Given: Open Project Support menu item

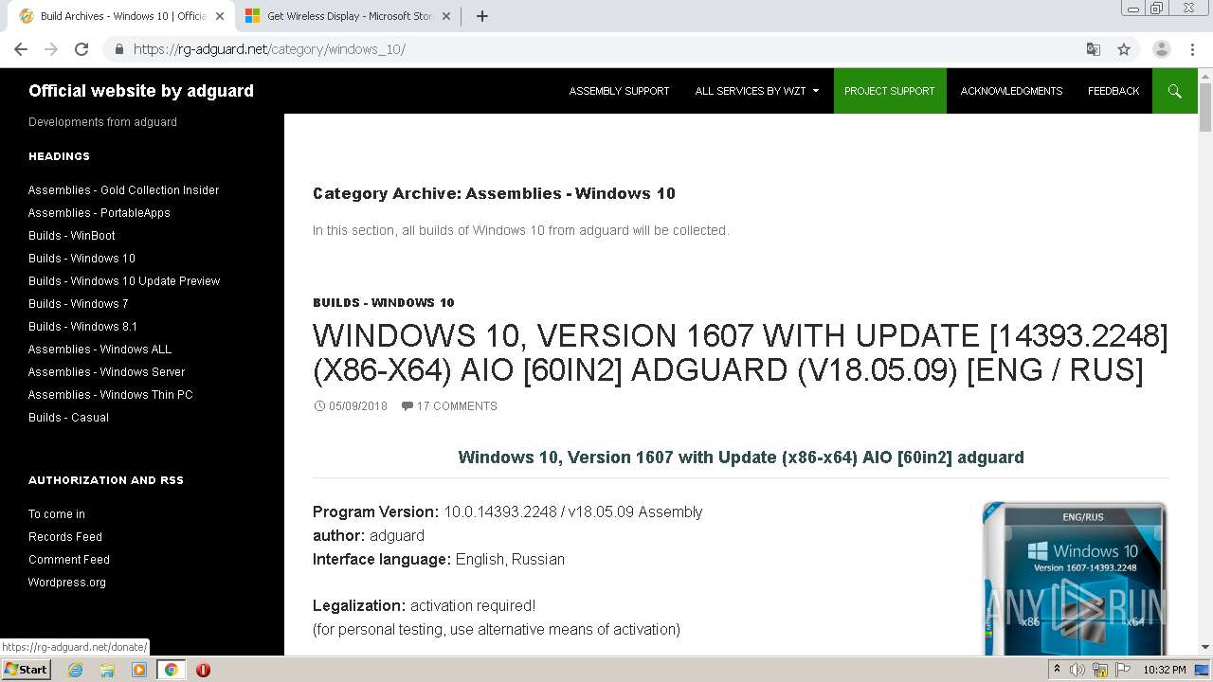Looking at the screenshot, I should (x=890, y=91).
